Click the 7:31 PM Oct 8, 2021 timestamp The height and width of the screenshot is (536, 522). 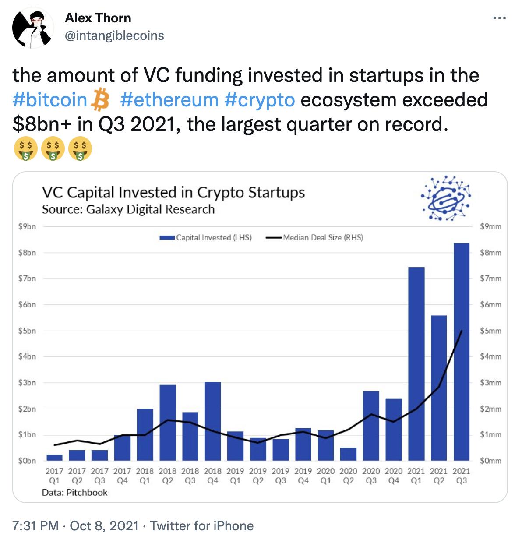coord(76,525)
